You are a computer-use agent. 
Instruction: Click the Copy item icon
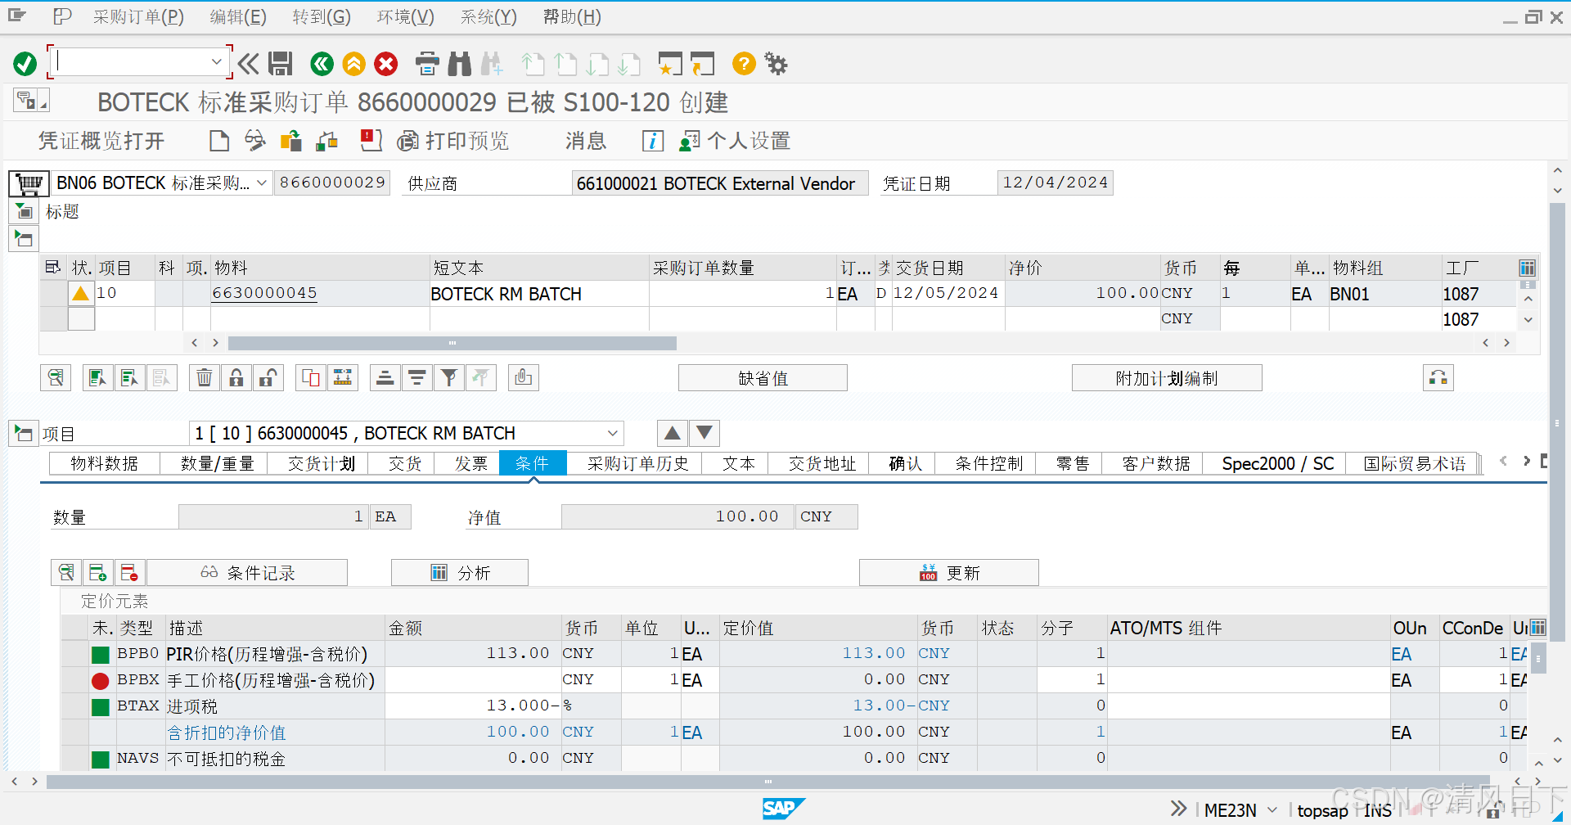click(311, 377)
